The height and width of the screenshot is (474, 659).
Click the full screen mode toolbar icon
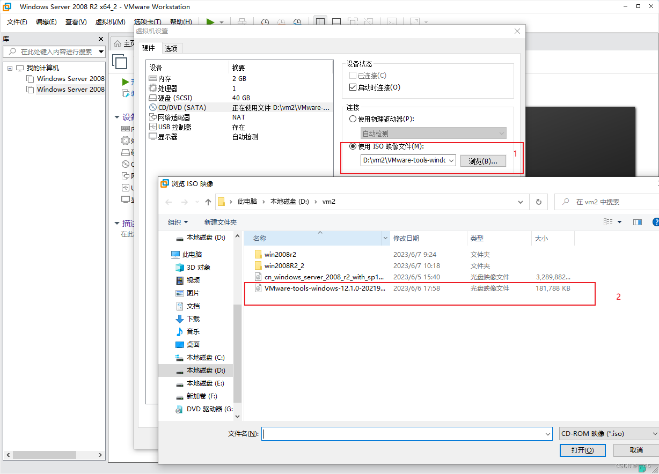[352, 22]
